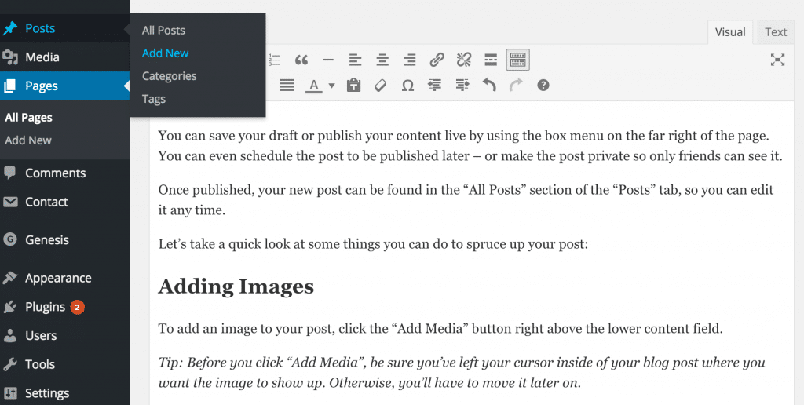Image resolution: width=804 pixels, height=405 pixels.
Task: Insert a numbered list in the editor
Action: pyautogui.click(x=275, y=60)
